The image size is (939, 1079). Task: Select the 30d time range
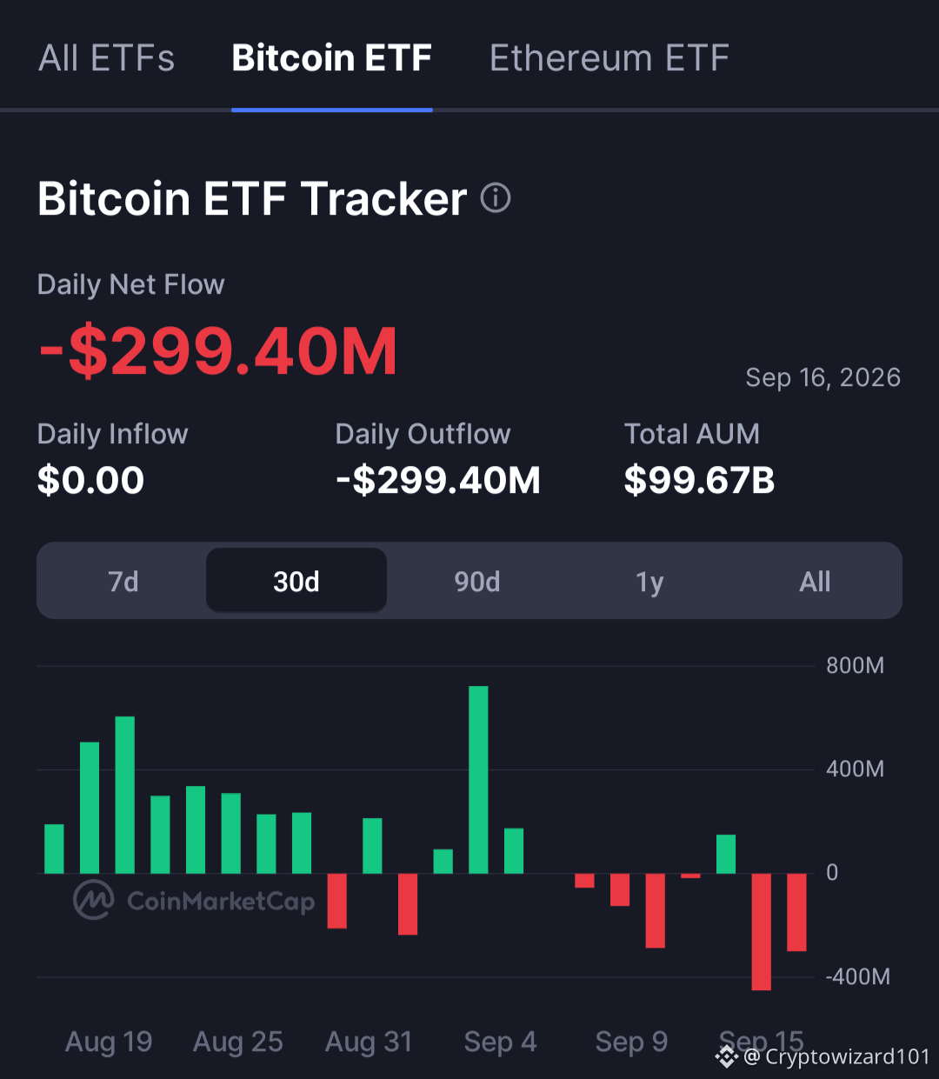(x=296, y=581)
